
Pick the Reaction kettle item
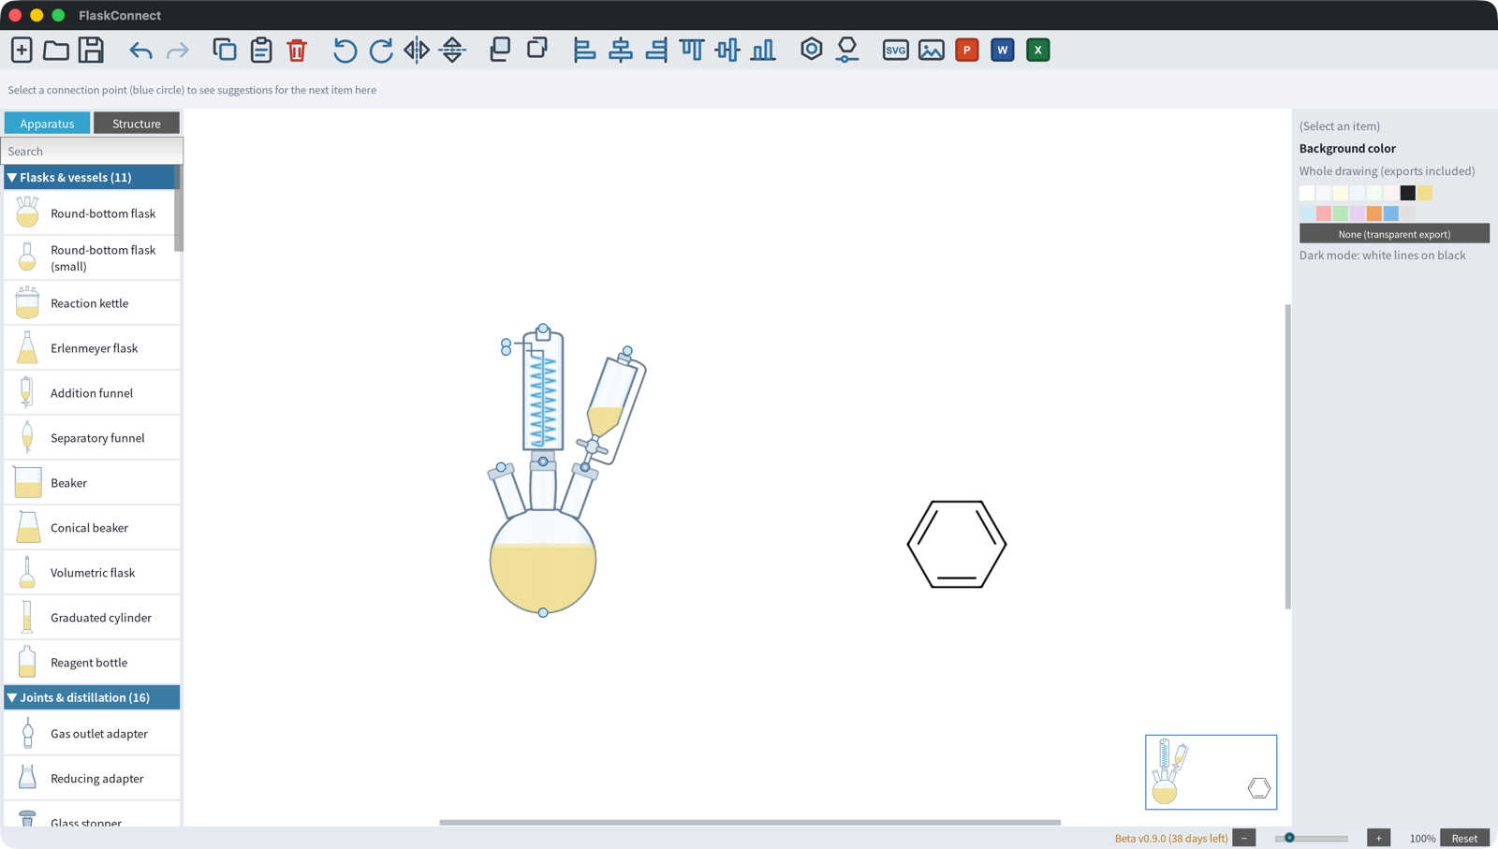click(x=92, y=303)
